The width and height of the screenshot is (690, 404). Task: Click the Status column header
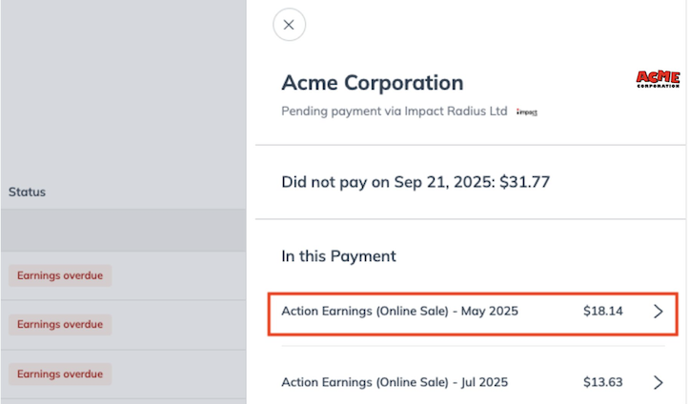coord(27,192)
